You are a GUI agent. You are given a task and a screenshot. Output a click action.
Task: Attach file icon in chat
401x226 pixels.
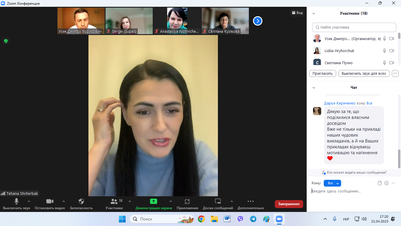pyautogui.click(x=380, y=183)
